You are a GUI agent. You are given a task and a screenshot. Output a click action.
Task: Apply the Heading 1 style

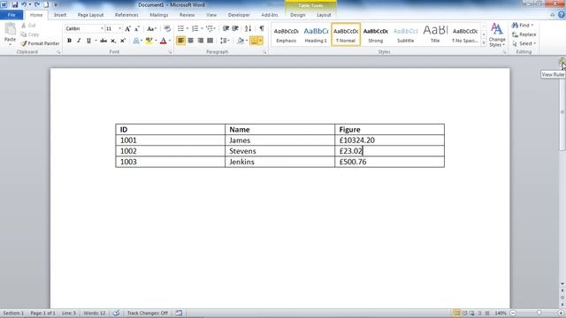tap(316, 34)
